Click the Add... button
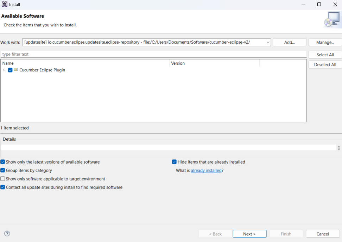This screenshot has height=242, width=342. click(290, 42)
